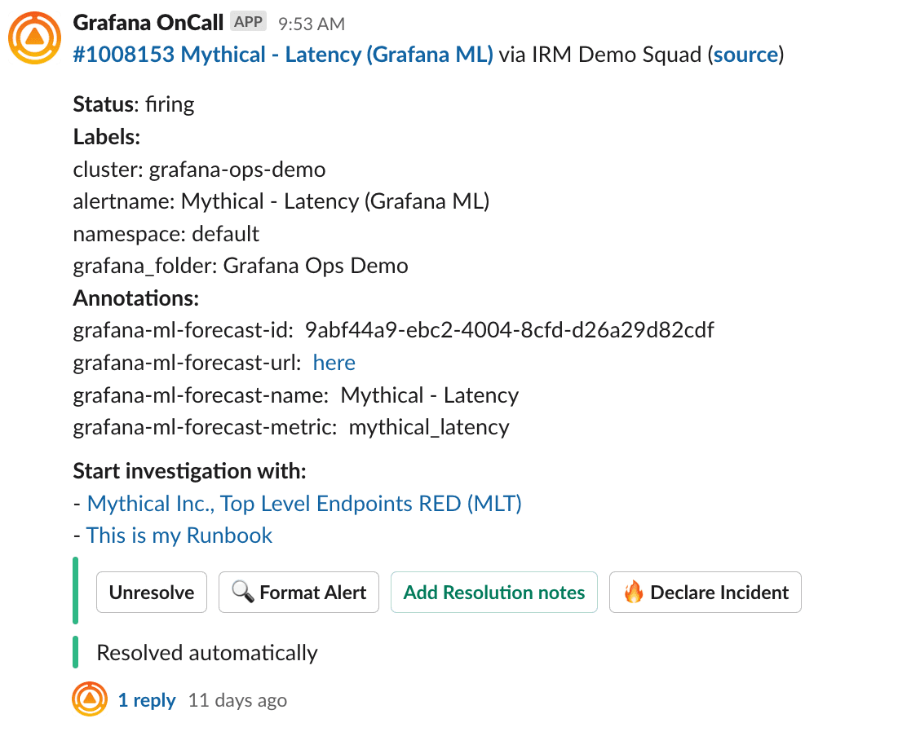This screenshot has height=745, width=920.
Task: Click the green bar beside the action buttons
Action: point(76,593)
